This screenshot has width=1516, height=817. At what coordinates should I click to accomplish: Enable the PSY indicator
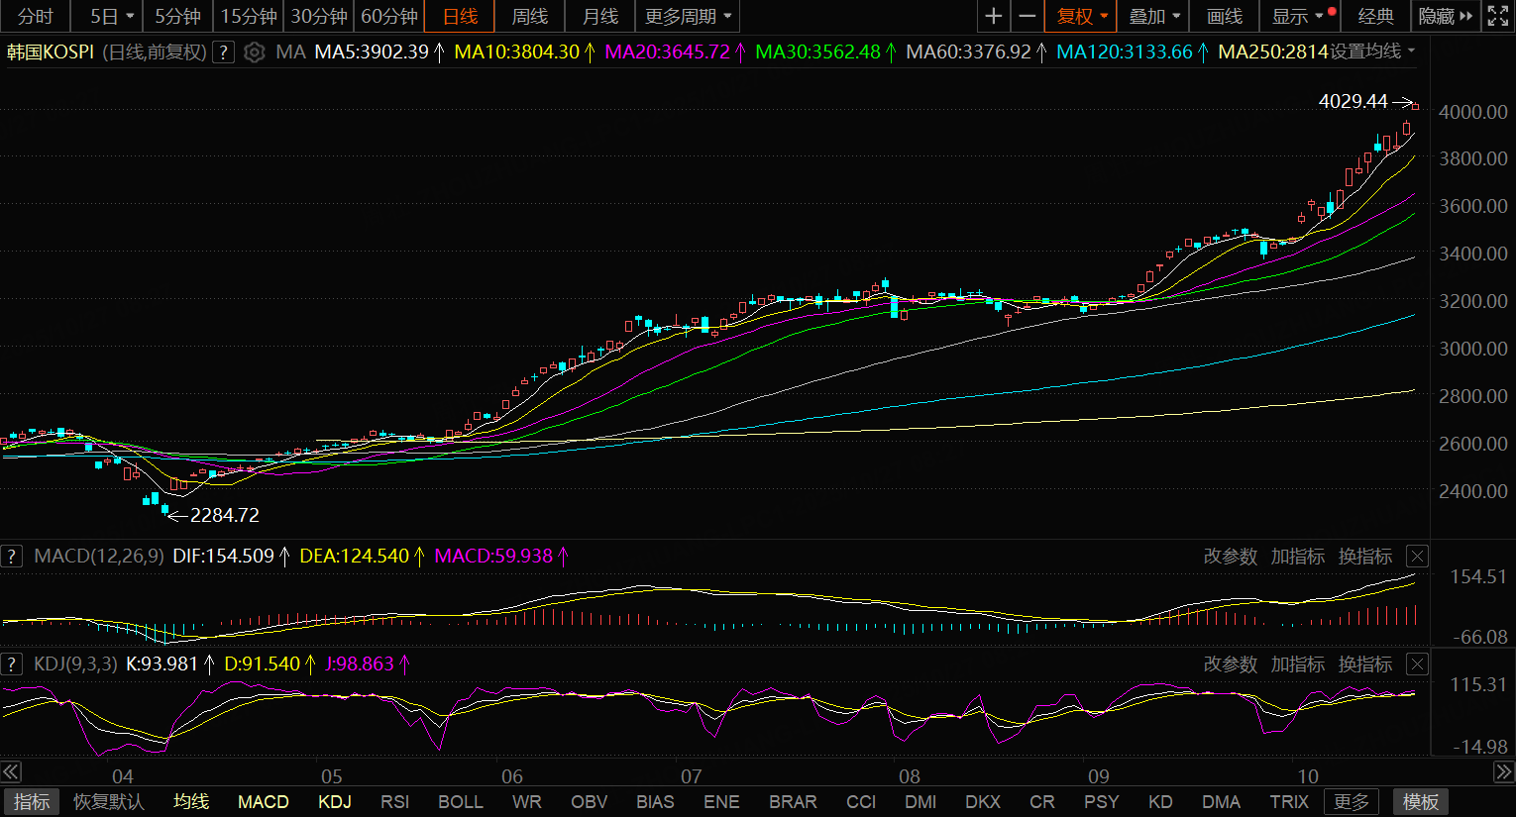pos(1102,802)
